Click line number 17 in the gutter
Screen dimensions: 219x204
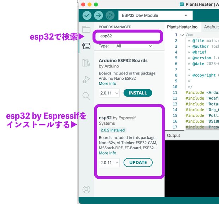175,127
